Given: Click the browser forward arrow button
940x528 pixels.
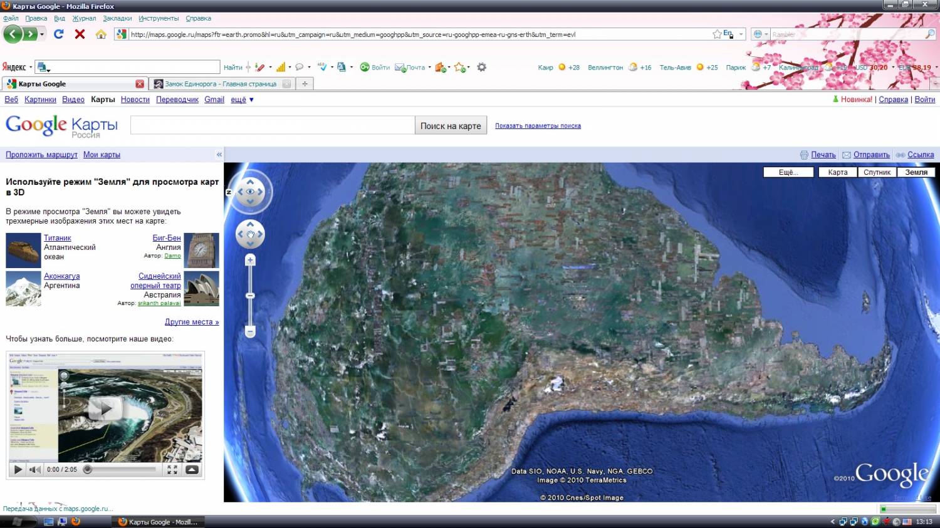Looking at the screenshot, I should click(29, 34).
